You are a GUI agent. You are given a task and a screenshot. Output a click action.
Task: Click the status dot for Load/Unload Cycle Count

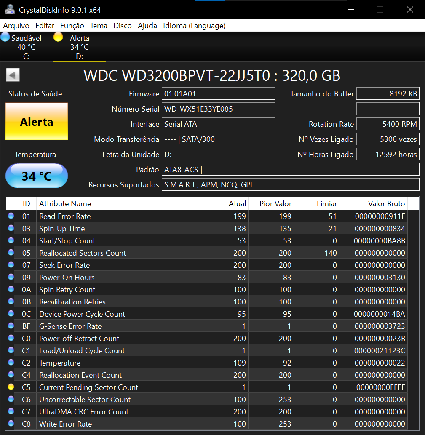[11, 350]
